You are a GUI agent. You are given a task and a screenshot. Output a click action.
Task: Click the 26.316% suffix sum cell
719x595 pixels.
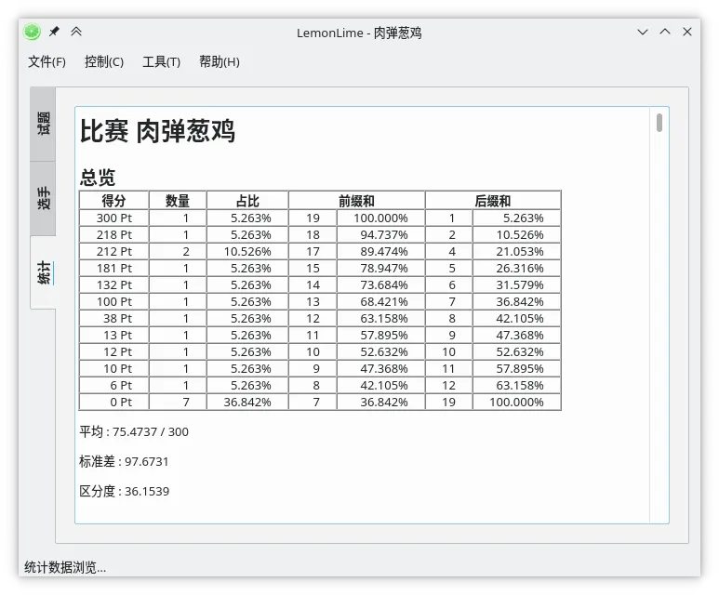click(517, 268)
